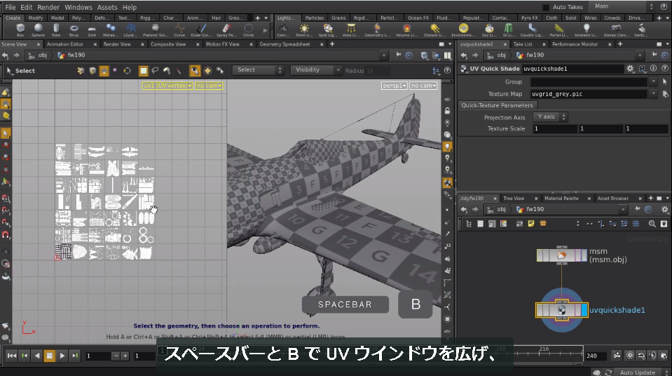Image resolution: width=672 pixels, height=376 pixels.
Task: Click the timeline play button
Action: point(62,356)
